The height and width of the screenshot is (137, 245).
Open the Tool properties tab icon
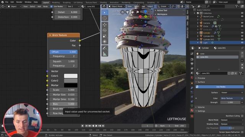(192, 54)
